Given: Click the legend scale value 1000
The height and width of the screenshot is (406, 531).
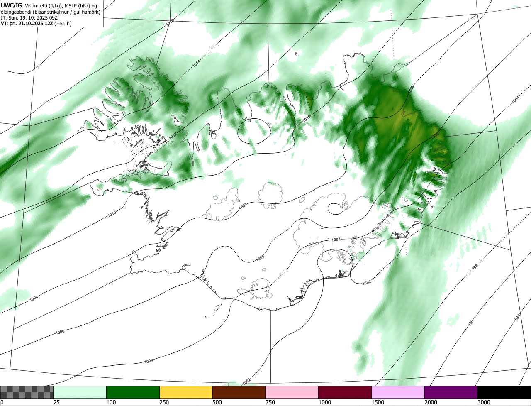Looking at the screenshot, I should (324, 402).
